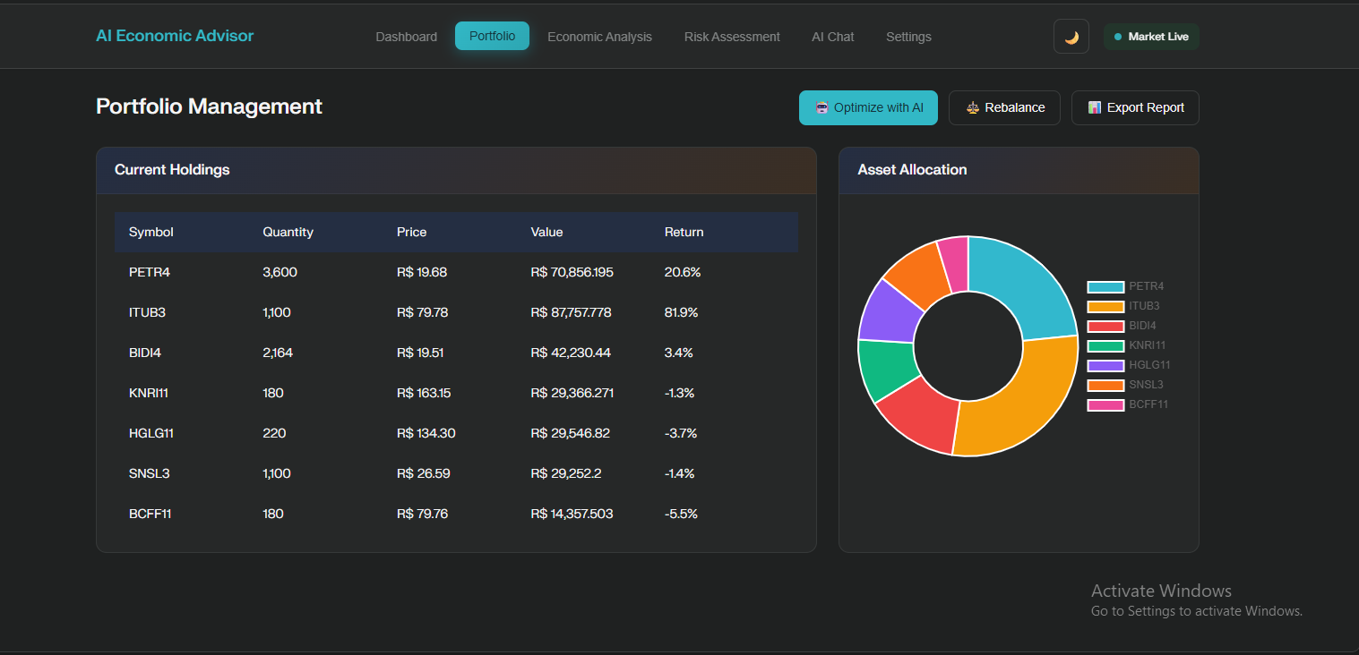
Task: Click the R$ 19.68 price
Action: (422, 273)
